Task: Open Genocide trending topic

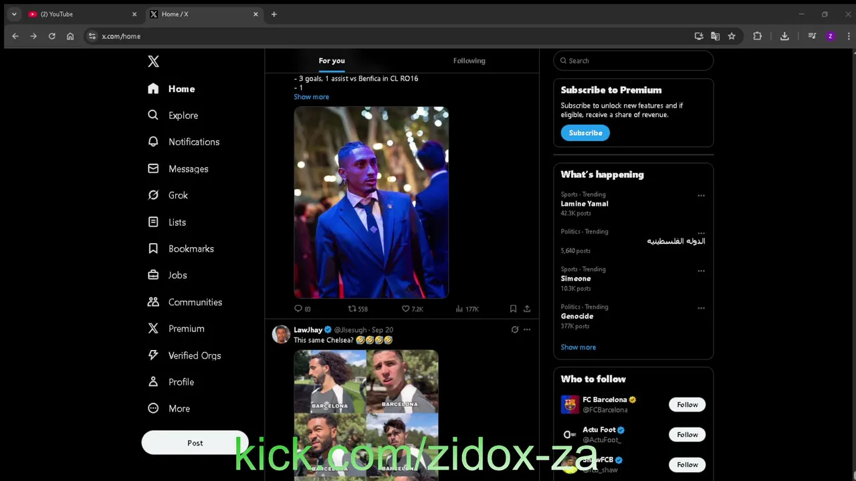Action: tap(577, 316)
